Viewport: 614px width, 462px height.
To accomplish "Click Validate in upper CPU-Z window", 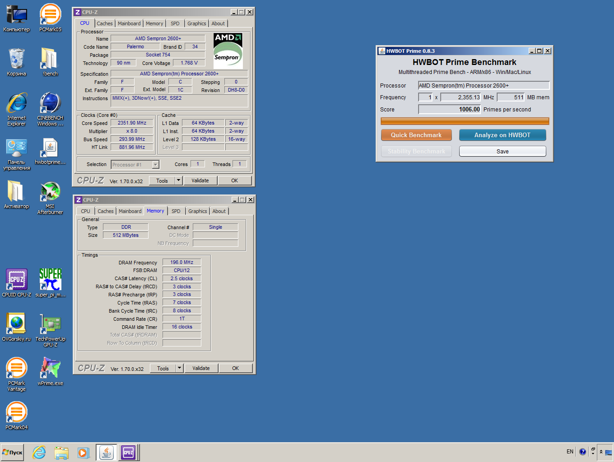I will tap(200, 180).
